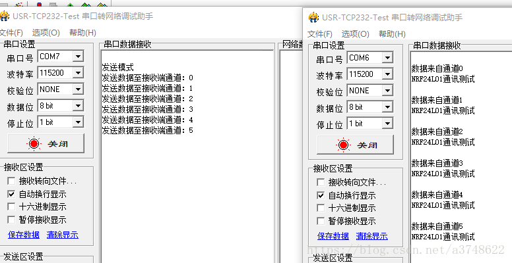Expand 停止位 1 bit dropdown in COM7 window
Viewport: 512px width, 263px height.
pyautogui.click(x=78, y=122)
